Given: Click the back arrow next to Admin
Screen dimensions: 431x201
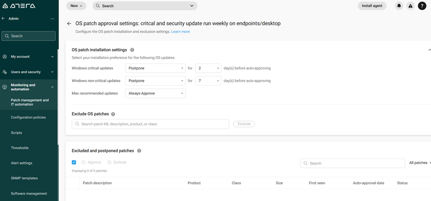Looking at the screenshot, I should click(3, 18).
